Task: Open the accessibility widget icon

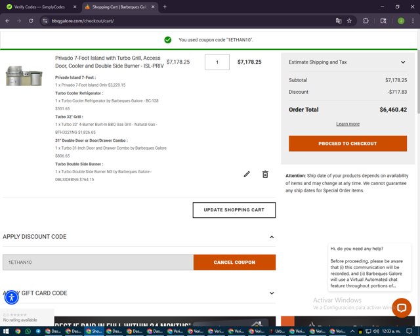Action: (12, 297)
